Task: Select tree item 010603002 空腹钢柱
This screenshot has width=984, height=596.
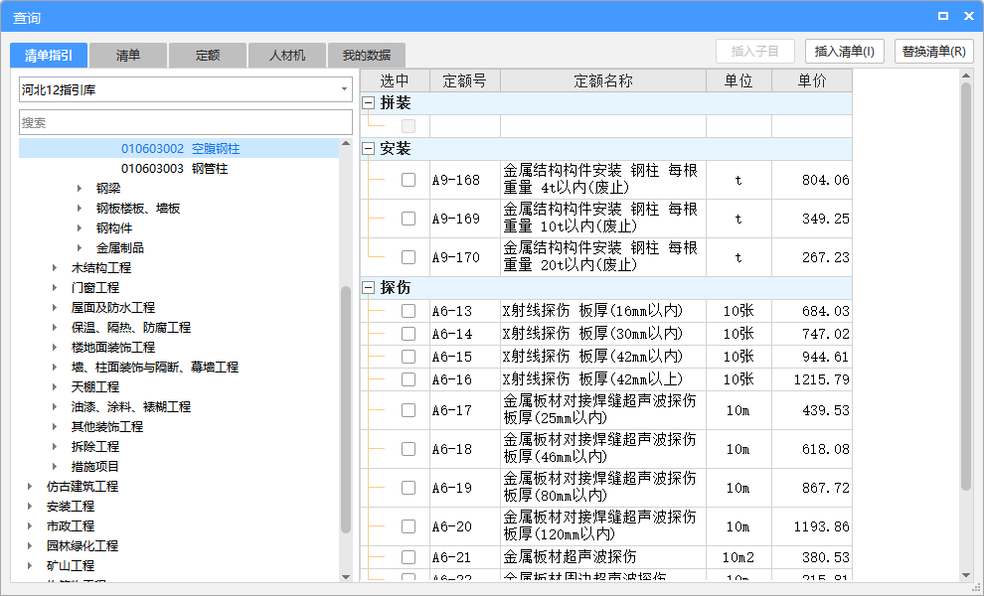Action: point(180,149)
